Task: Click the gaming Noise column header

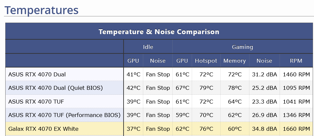Action: click(264, 61)
